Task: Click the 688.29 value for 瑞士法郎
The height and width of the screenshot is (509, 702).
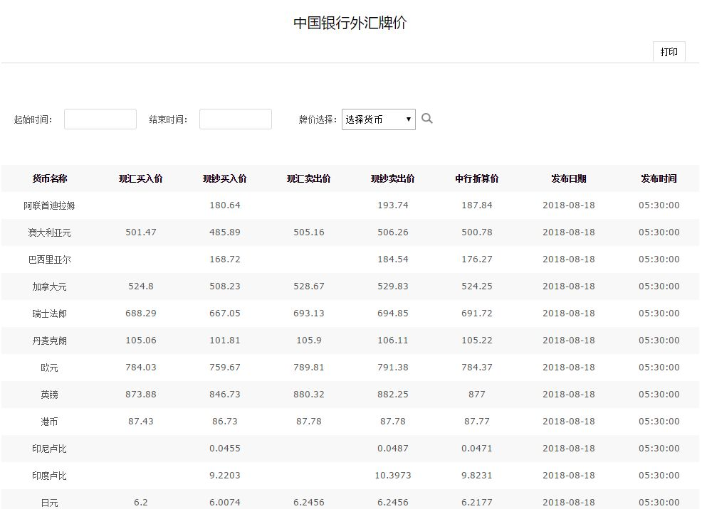Action: tap(140, 314)
